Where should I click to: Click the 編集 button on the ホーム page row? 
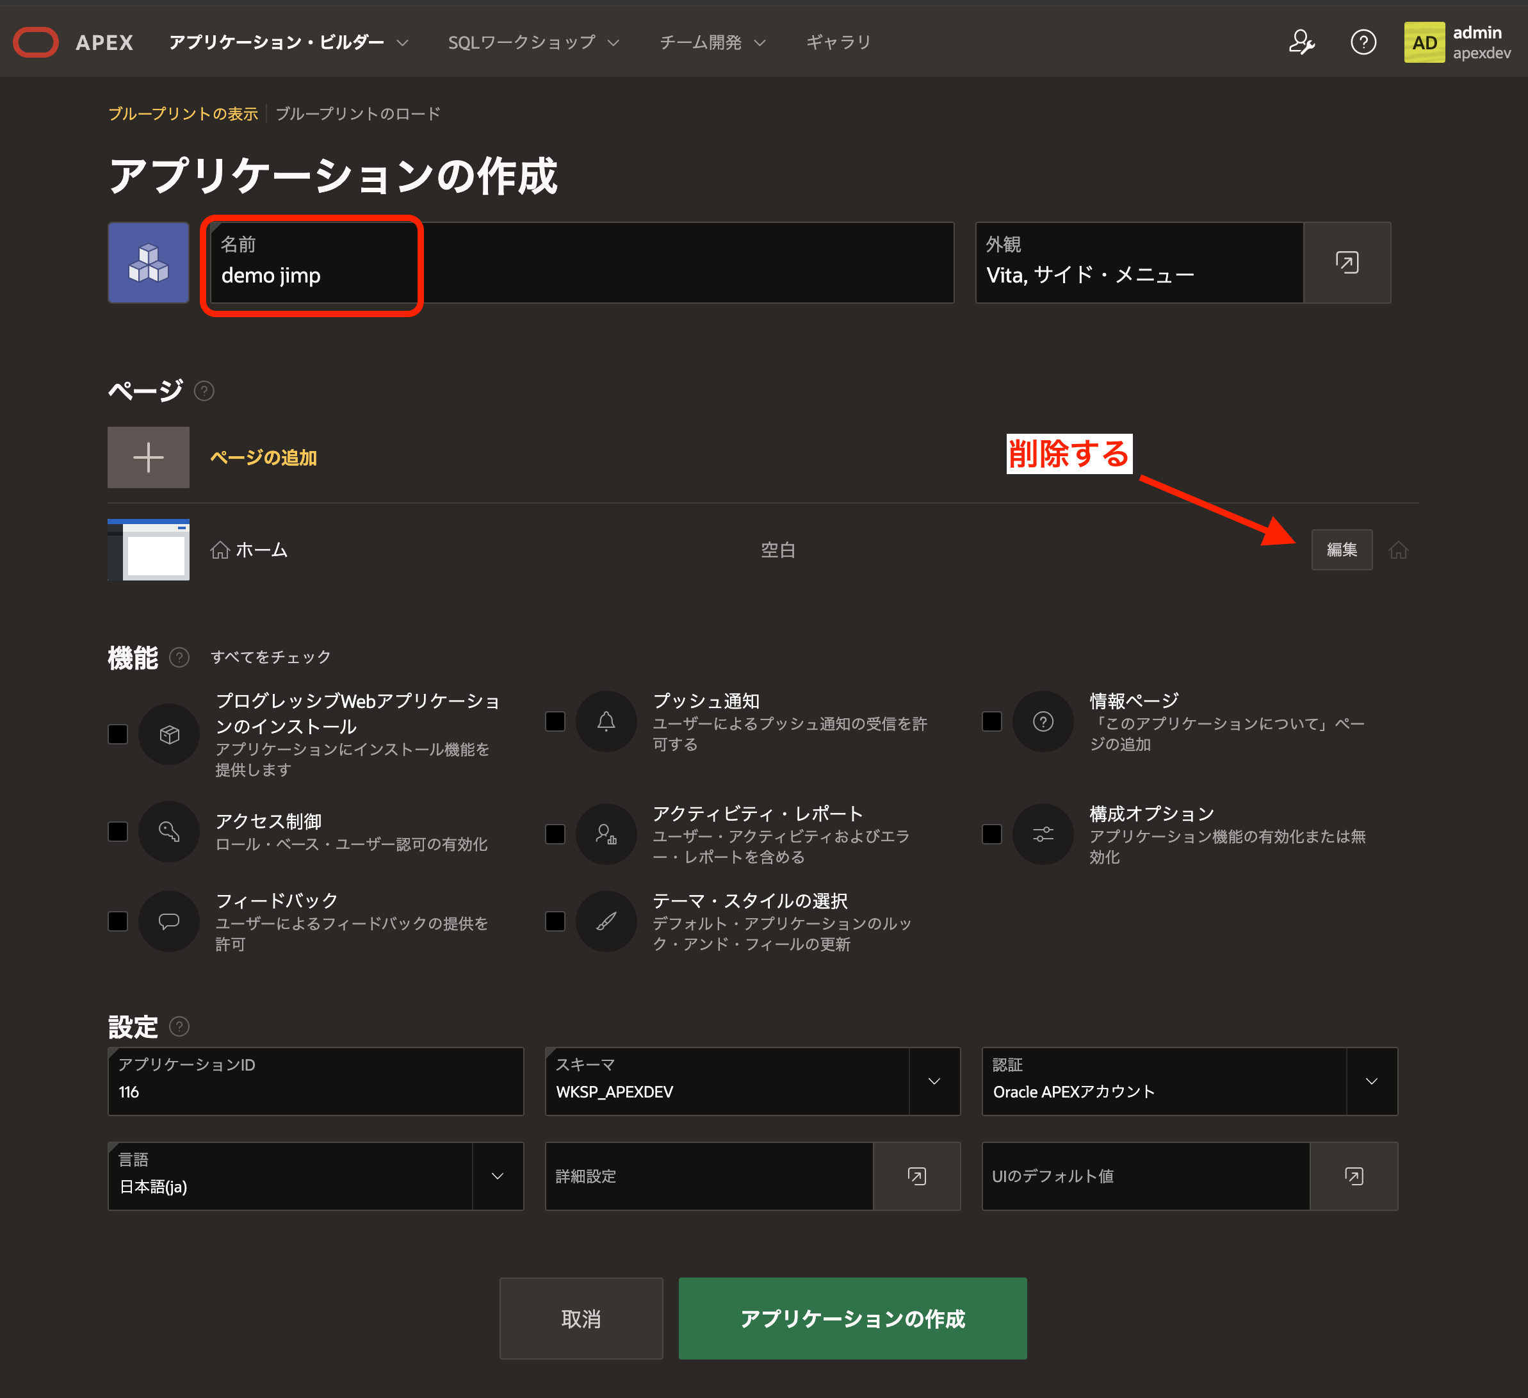pyautogui.click(x=1341, y=550)
